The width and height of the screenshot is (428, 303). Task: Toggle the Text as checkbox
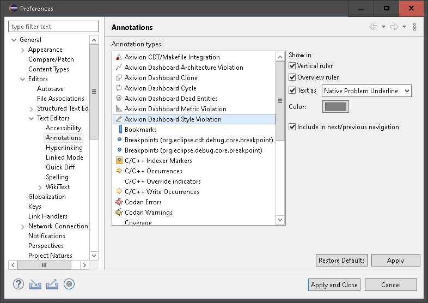pos(292,90)
